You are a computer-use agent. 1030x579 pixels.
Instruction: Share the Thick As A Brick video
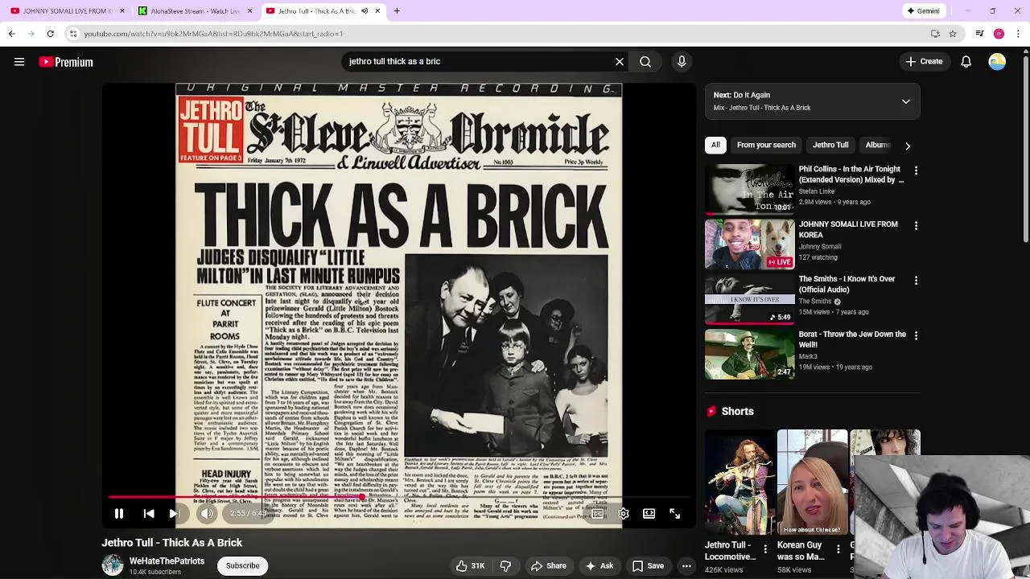pyautogui.click(x=548, y=565)
